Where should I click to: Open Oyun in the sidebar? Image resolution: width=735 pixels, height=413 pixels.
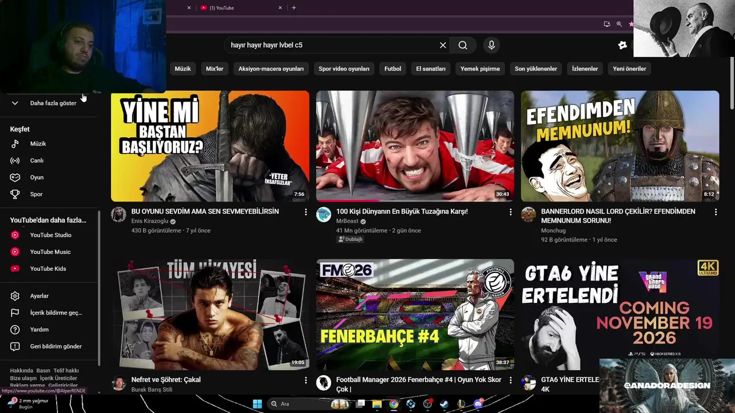(49, 177)
